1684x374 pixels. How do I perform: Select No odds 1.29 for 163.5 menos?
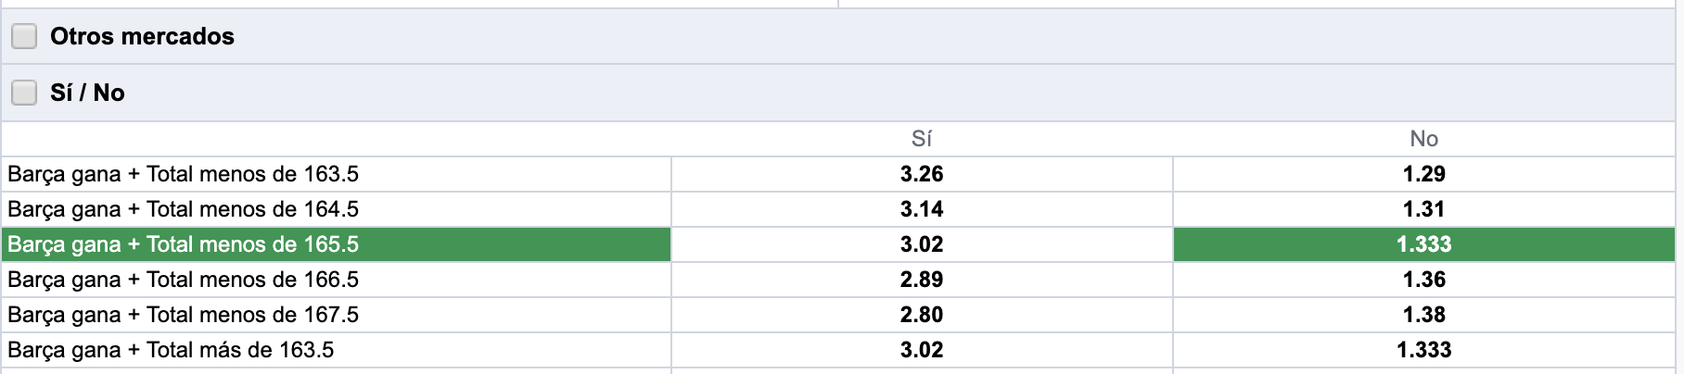(1424, 174)
